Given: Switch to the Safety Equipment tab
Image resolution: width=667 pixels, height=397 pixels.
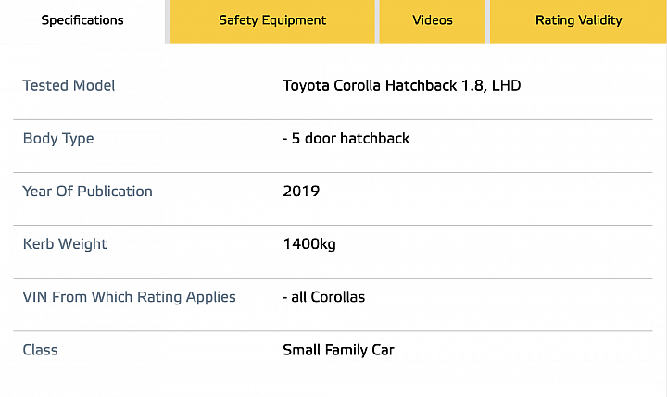Looking at the screenshot, I should 272,21.
